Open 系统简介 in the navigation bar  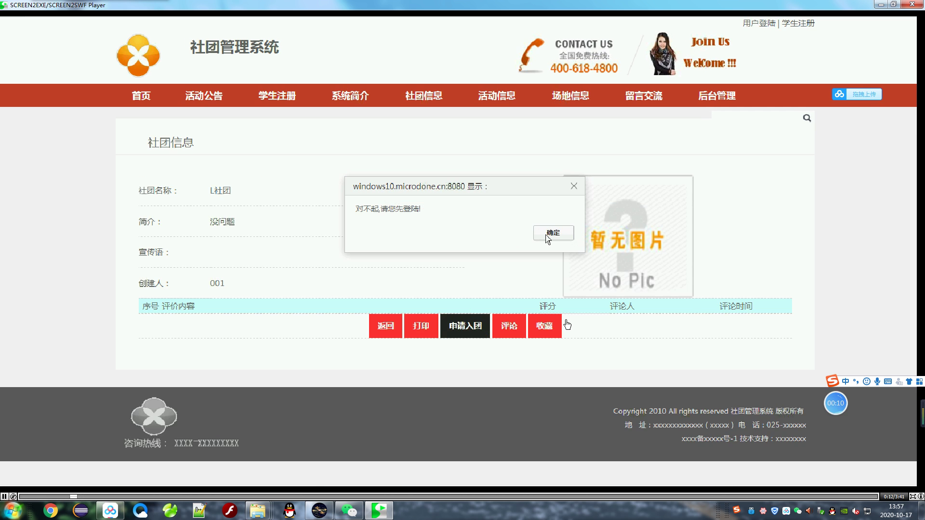point(350,95)
